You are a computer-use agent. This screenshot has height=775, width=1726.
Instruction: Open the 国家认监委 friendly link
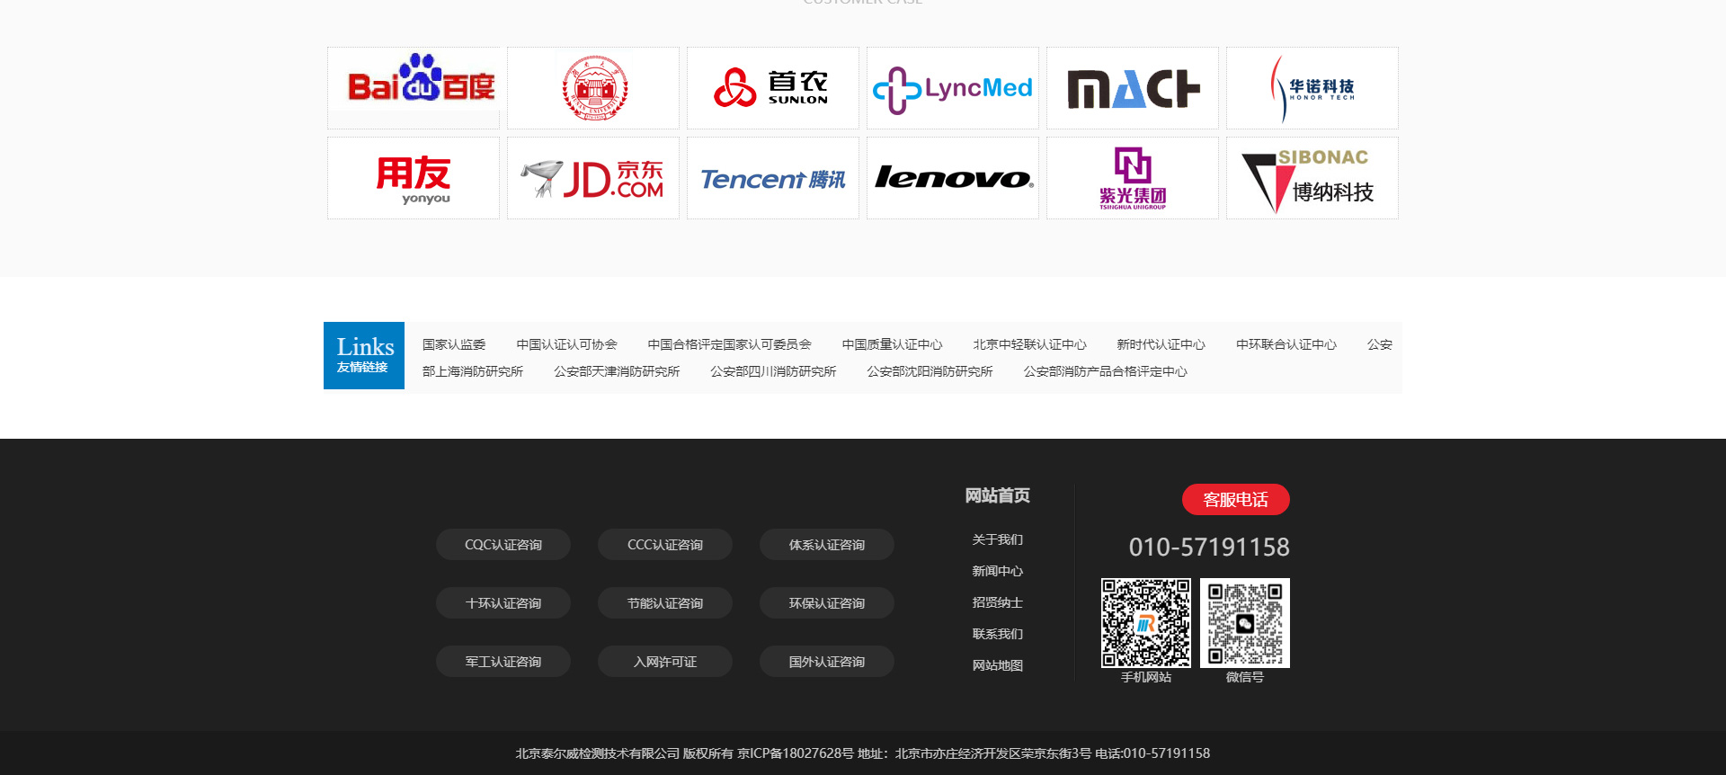pos(454,344)
